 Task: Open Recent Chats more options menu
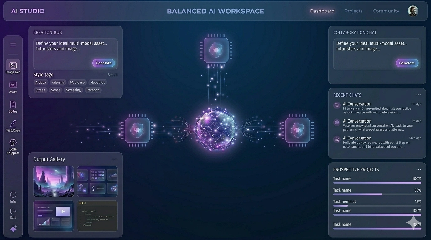[x=418, y=95]
